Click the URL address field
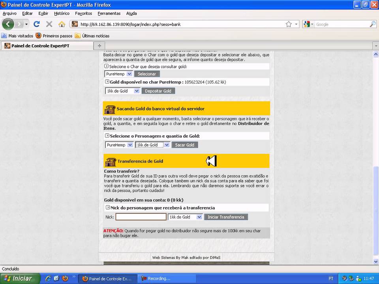 tap(181, 24)
